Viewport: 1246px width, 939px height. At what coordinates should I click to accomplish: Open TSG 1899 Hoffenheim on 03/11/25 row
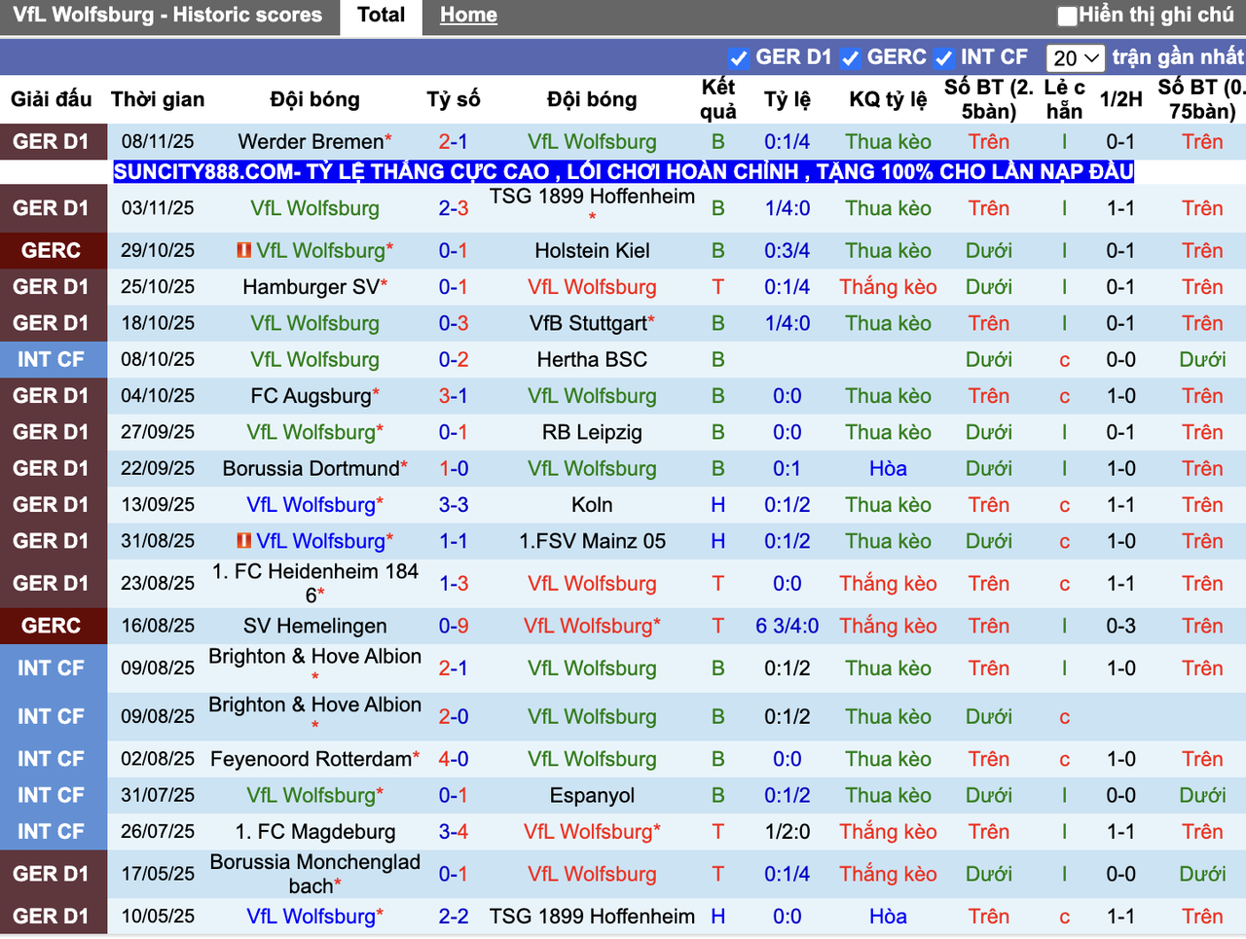click(x=592, y=197)
